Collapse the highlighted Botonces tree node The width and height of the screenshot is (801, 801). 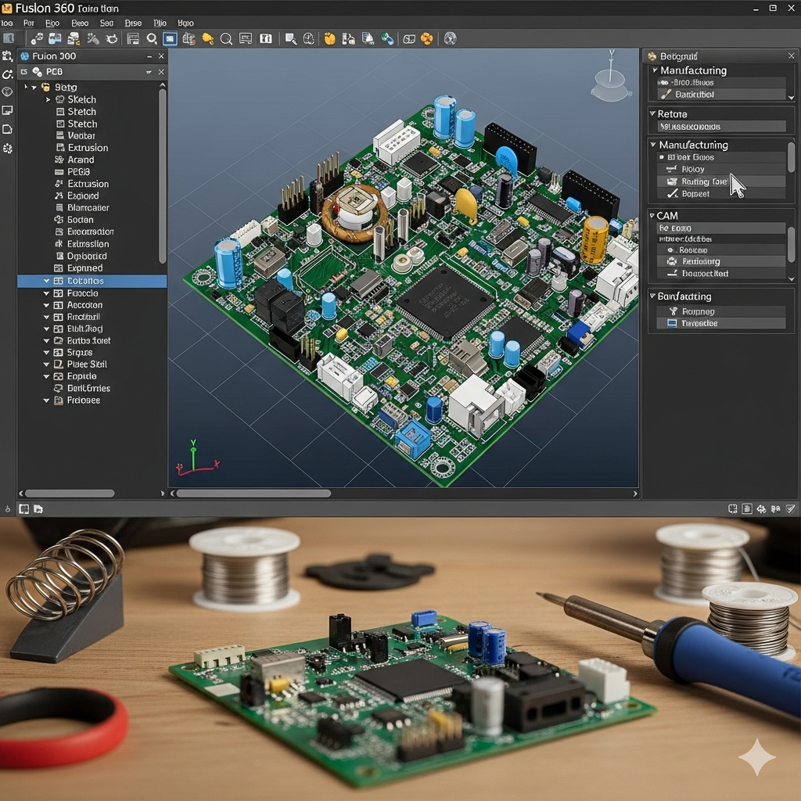click(46, 281)
